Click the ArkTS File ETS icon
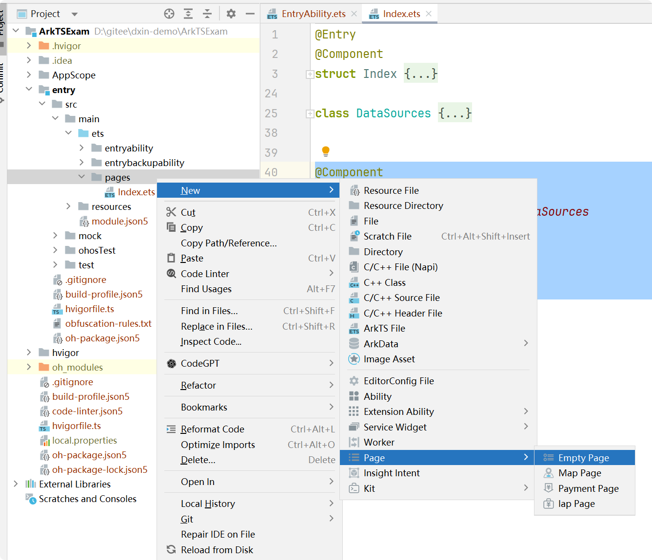 354,329
